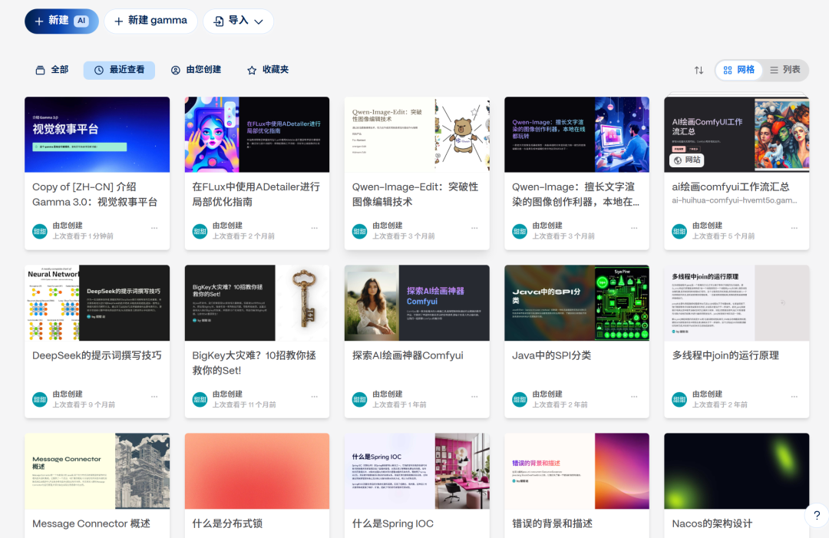Click title 在FLux中使用ADetailer进行局部优化指南
Image resolution: width=829 pixels, height=538 pixels.
256,194
